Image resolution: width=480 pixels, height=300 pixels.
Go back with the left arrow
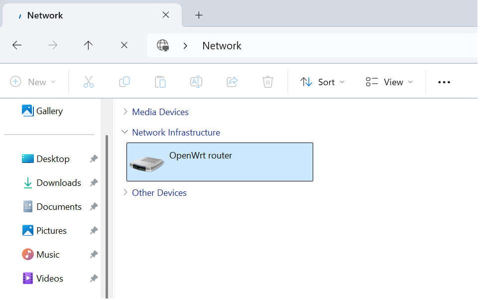17,45
